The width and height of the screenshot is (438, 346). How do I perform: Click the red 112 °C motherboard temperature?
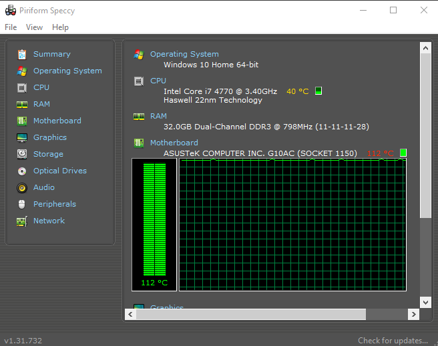pos(380,153)
